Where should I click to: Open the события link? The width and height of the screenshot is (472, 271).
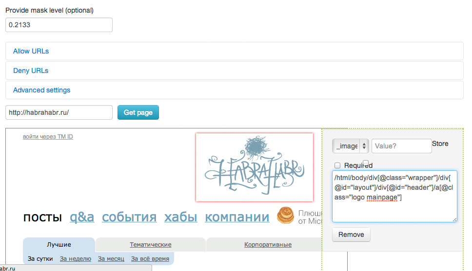[129, 217]
